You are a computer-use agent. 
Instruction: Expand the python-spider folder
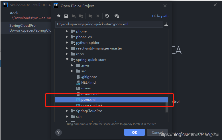[67, 43]
